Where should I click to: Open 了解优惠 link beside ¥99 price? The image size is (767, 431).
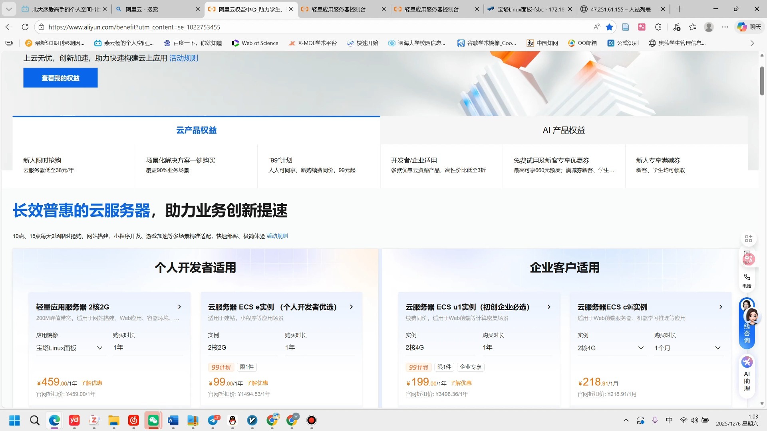coord(257,383)
